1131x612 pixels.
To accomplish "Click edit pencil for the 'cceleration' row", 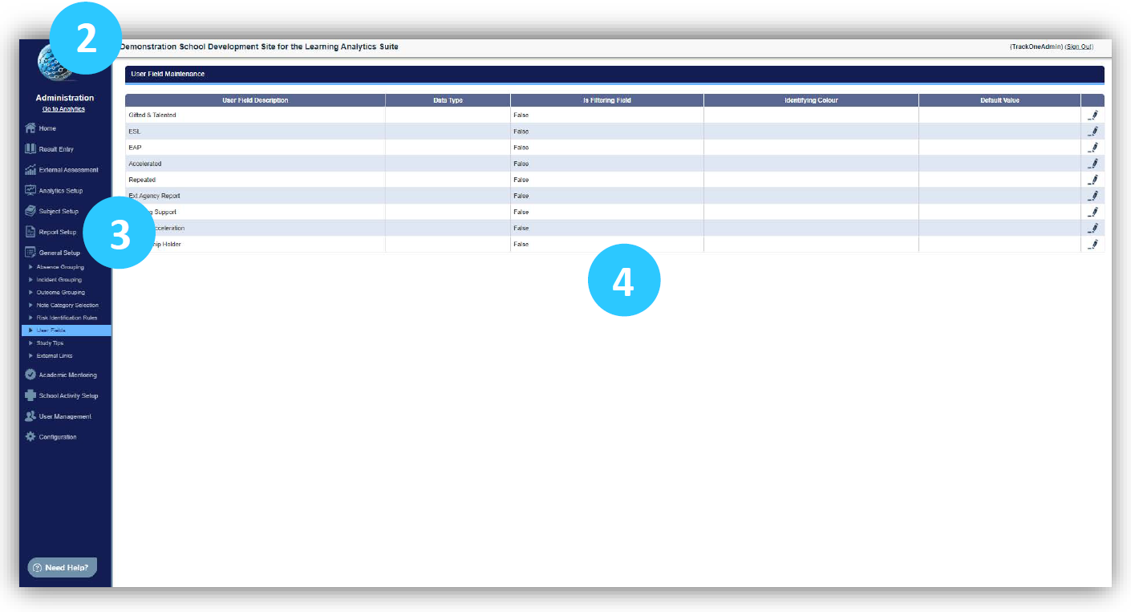I will [1092, 228].
